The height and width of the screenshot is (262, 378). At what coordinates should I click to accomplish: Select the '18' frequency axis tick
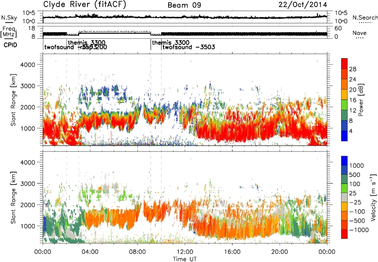click(31, 28)
